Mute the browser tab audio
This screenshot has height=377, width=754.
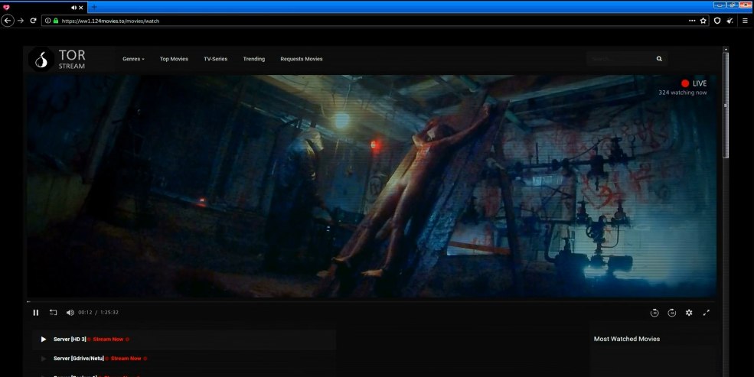(73, 7)
